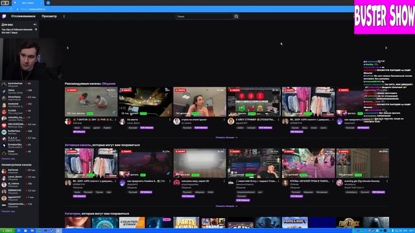
Task: Open night city road stream thumbnail
Action: (x=145, y=102)
